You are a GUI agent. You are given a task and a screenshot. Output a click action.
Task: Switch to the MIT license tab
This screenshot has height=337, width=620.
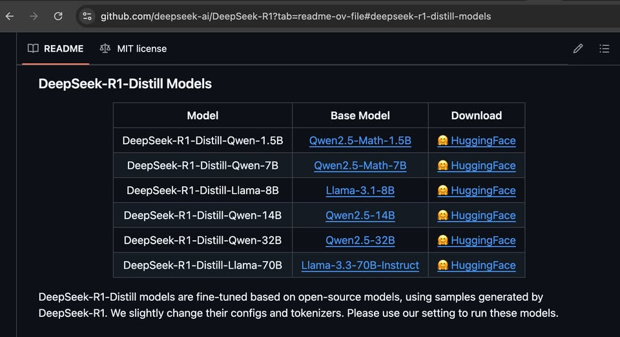click(141, 48)
